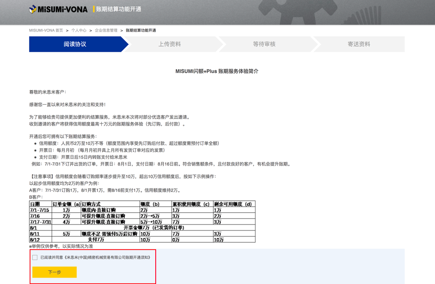Click the 开票金额7万 table row
Image resolution: width=435 pixels, height=284 pixels.
tap(153, 228)
